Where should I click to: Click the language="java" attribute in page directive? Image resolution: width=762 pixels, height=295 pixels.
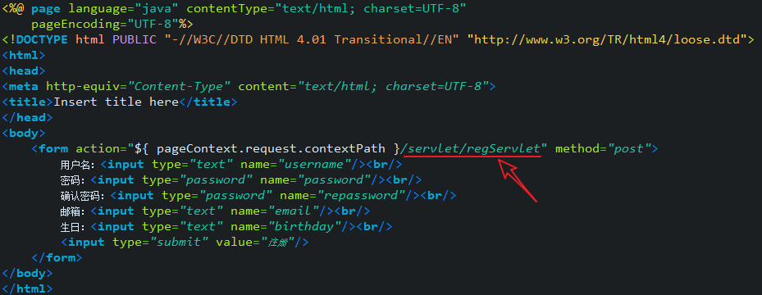[123, 9]
